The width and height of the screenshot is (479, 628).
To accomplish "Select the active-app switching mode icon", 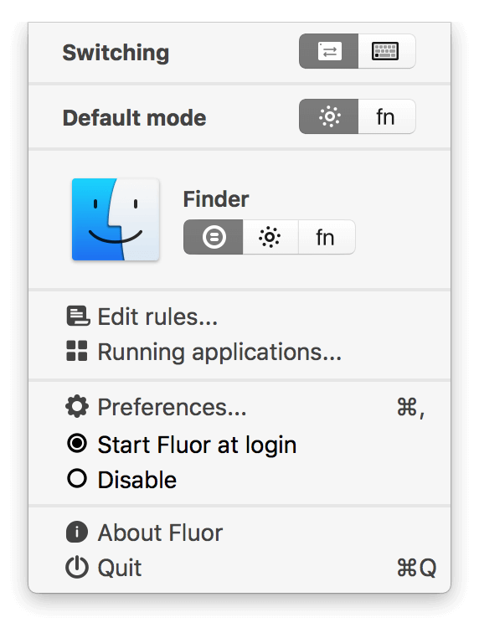I will click(328, 51).
